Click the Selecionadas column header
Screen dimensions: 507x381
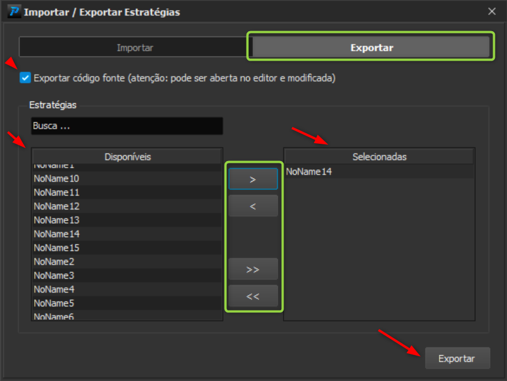pos(379,156)
